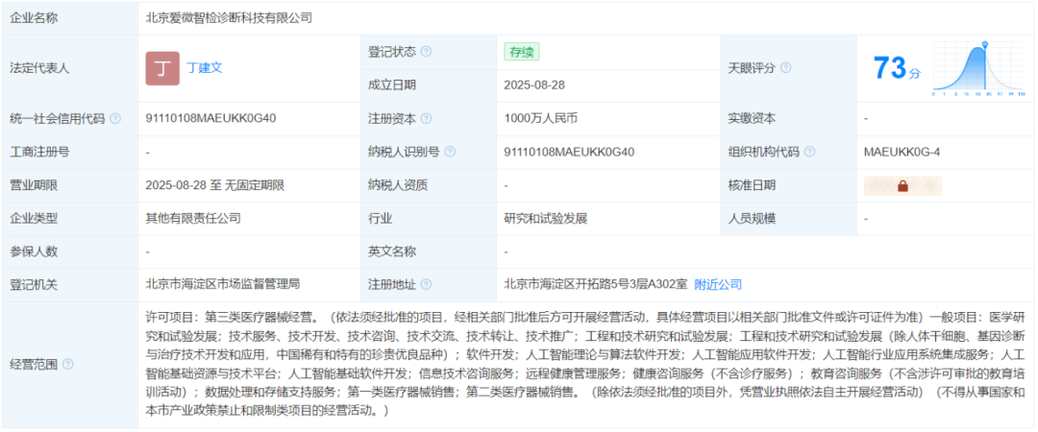
Task: Click the 法定代表人 label
Action: (39, 68)
